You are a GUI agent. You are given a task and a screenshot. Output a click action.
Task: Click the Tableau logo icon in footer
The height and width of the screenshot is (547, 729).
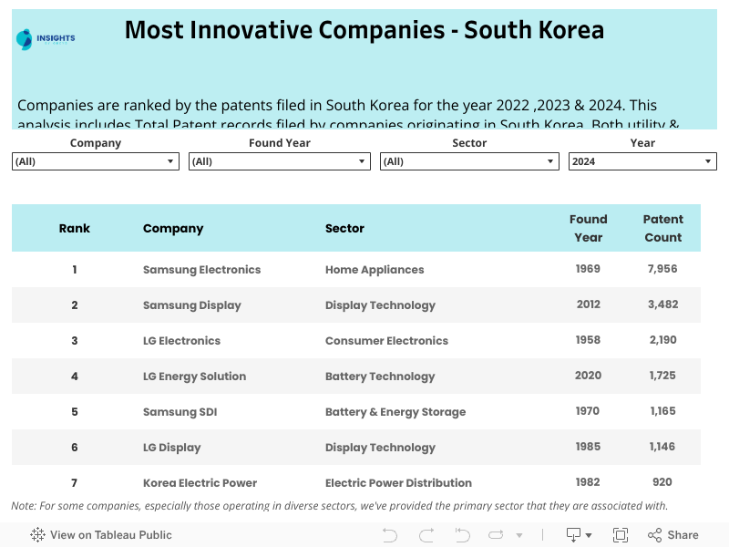click(37, 535)
